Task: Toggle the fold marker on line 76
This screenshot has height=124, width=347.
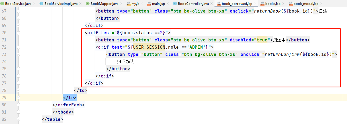Action: click(18, 76)
